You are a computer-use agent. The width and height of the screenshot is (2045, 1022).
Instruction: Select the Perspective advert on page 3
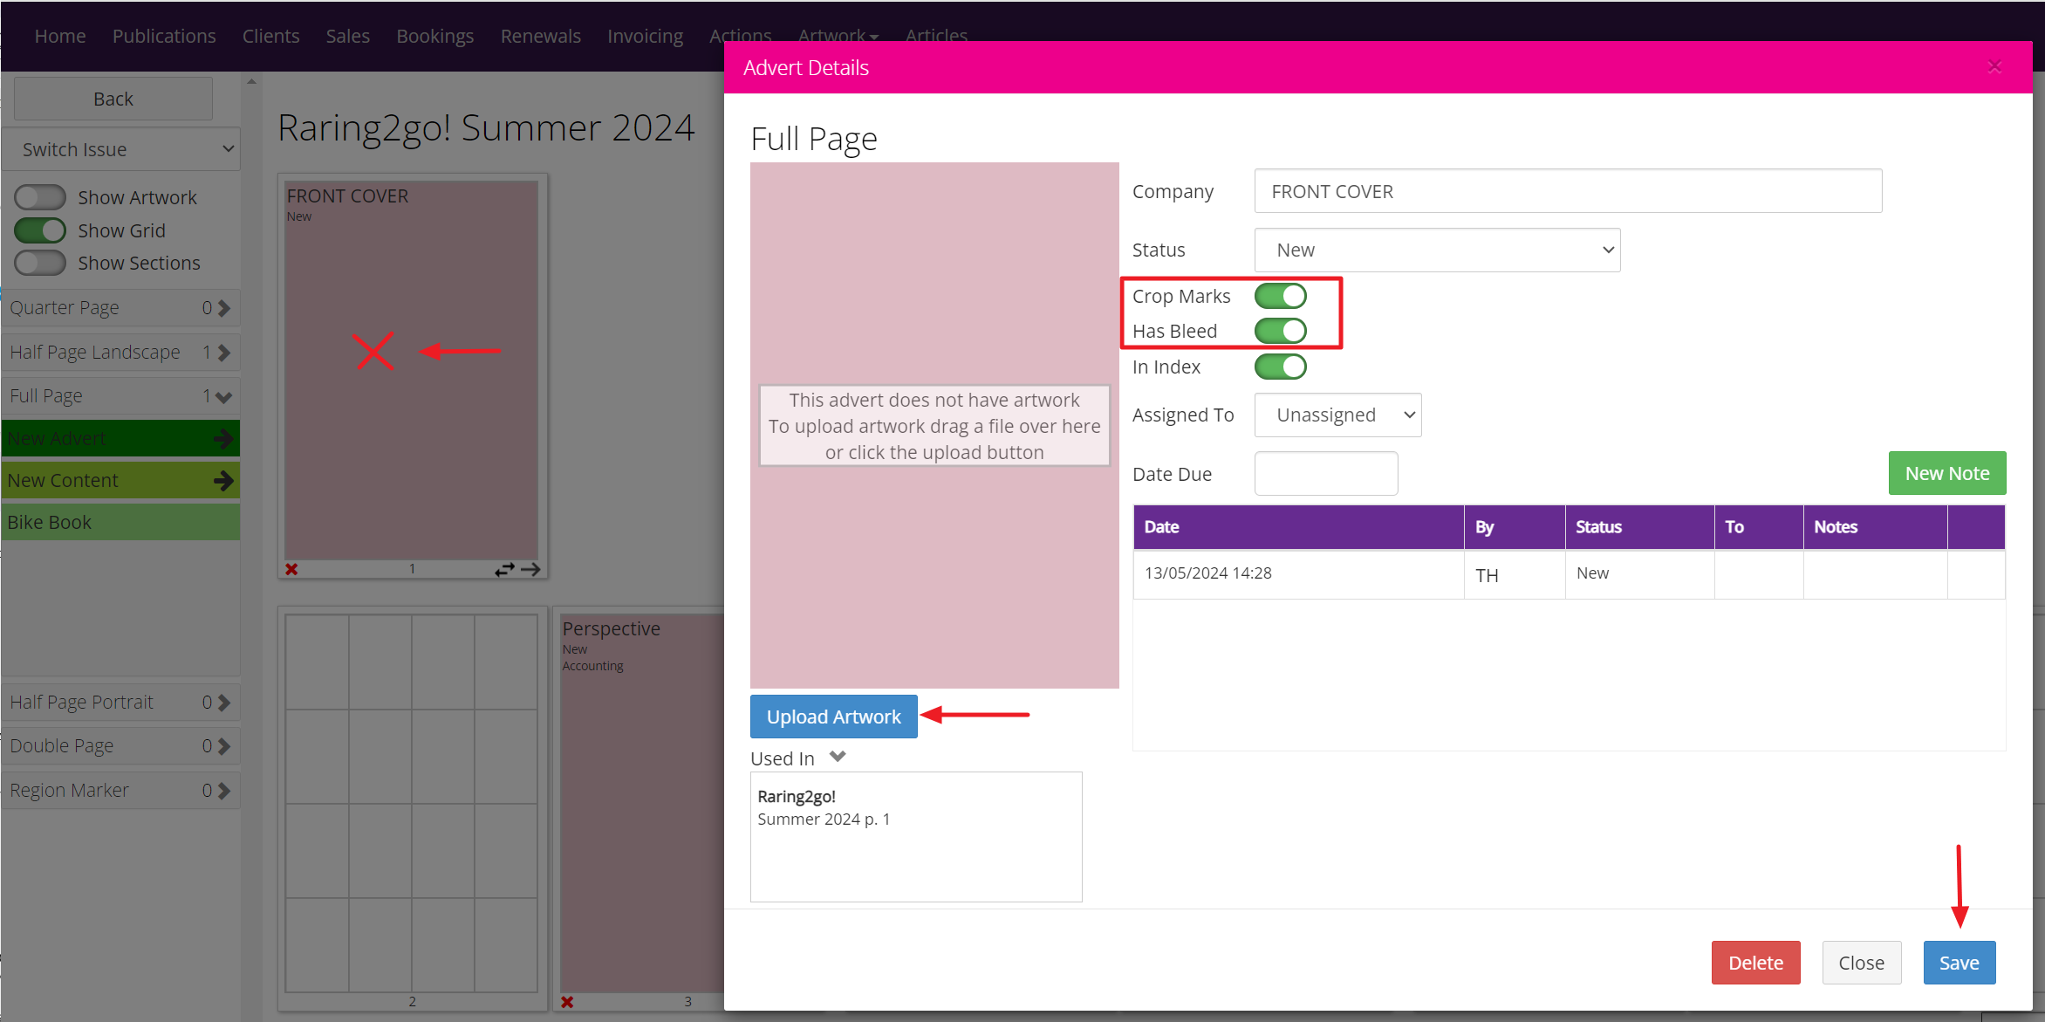[642, 803]
